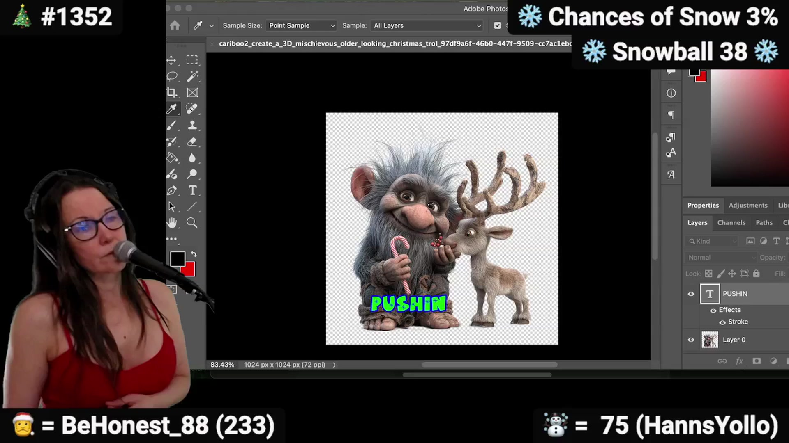This screenshot has width=789, height=443.
Task: Expand the status bar info arrow
Action: 334,365
